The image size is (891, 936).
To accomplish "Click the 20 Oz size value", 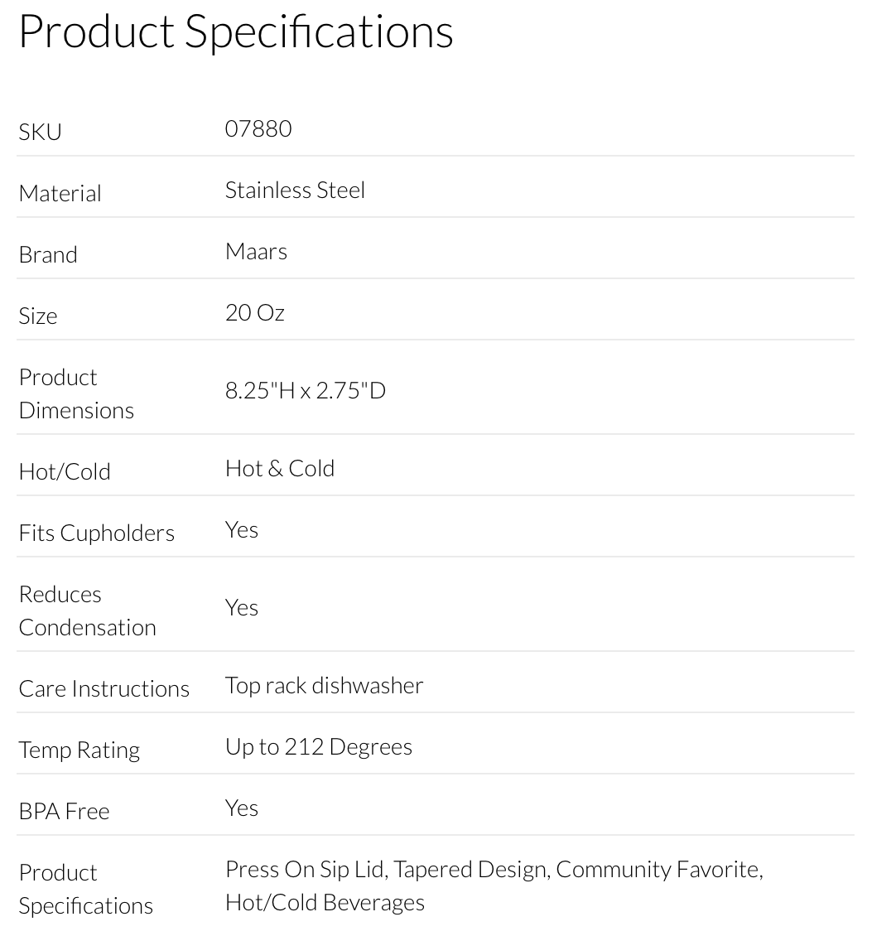I will (x=255, y=312).
